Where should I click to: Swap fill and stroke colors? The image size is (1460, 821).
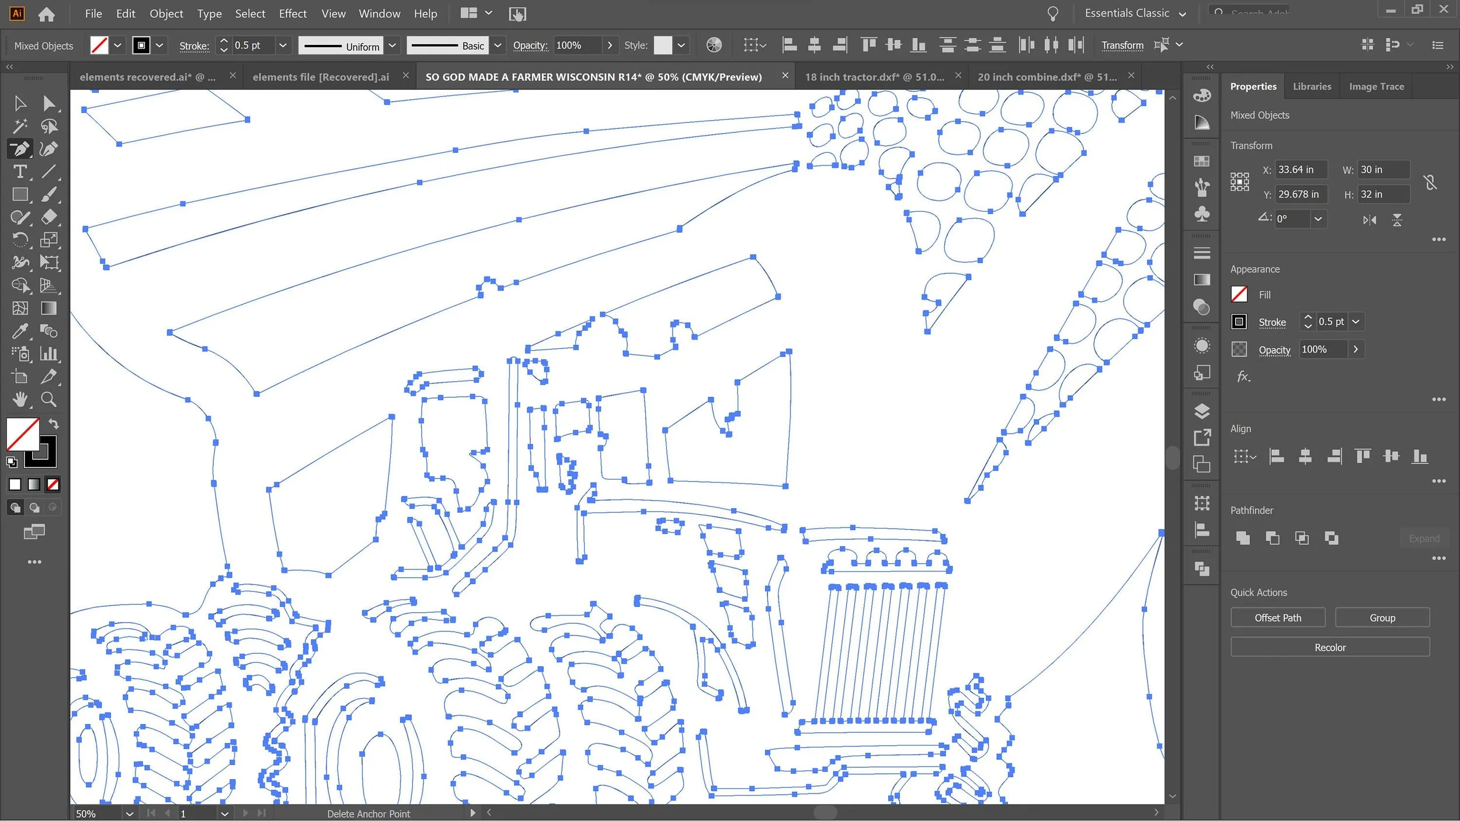[x=54, y=424]
